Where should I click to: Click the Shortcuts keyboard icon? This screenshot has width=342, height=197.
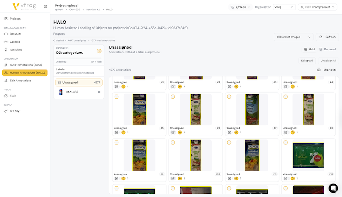(x=318, y=70)
